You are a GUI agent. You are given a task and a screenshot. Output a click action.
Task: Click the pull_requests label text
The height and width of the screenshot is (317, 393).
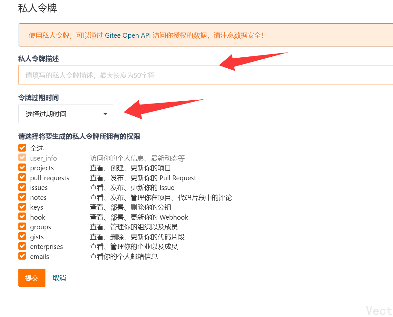pyautogui.click(x=50, y=178)
